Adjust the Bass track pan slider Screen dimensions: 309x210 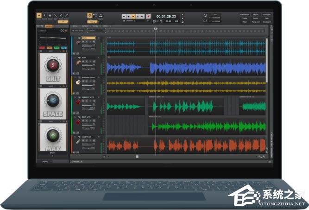(88, 69)
